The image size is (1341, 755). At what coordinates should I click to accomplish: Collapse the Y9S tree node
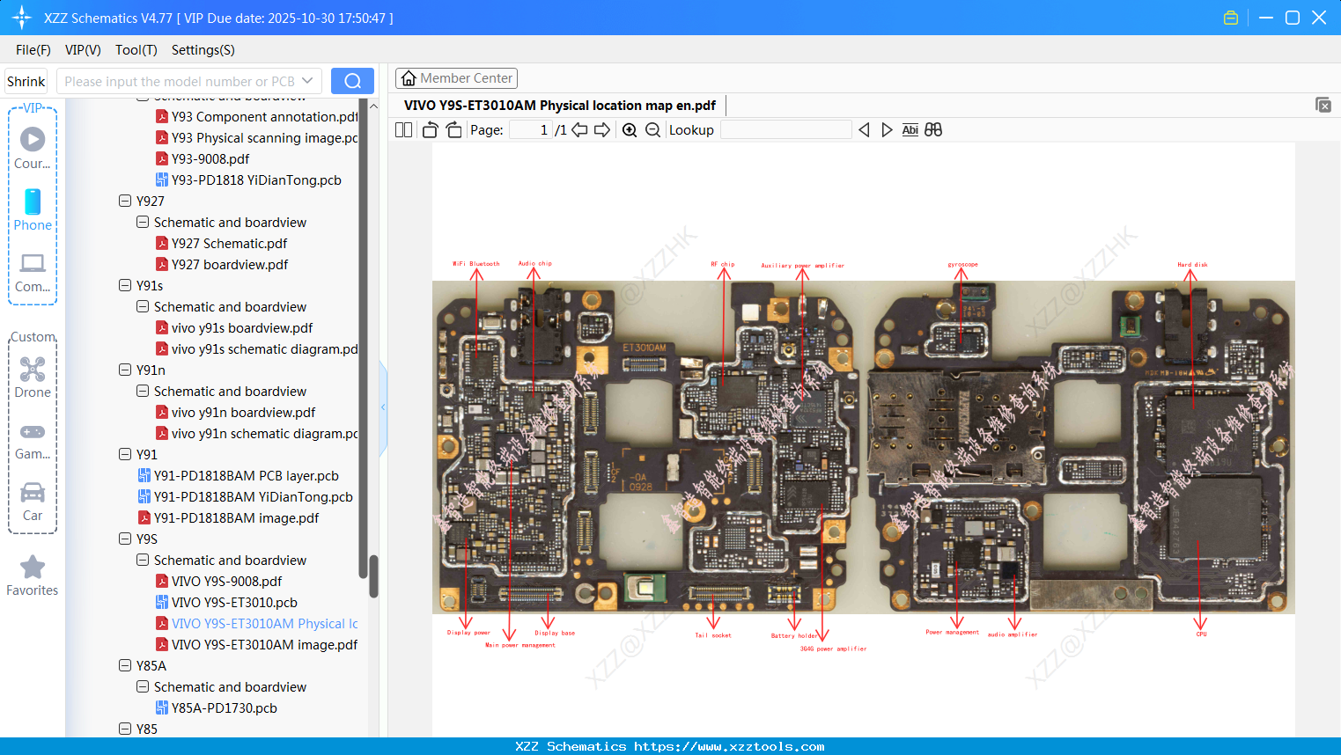[125, 539]
